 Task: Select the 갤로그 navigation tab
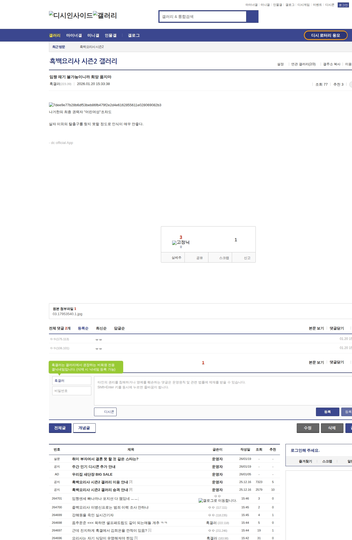(134, 35)
